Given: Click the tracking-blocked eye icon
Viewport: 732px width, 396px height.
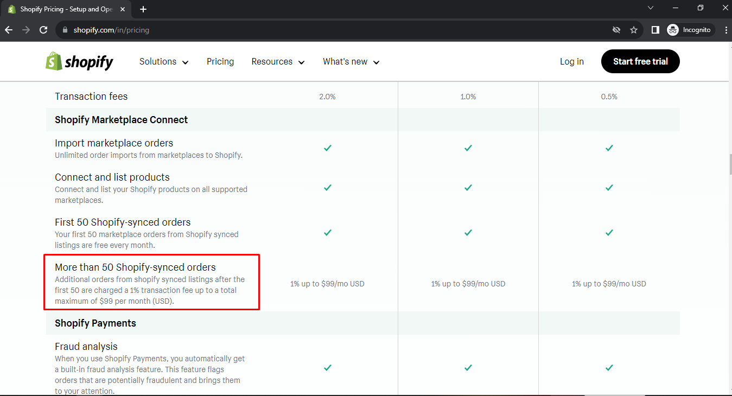Looking at the screenshot, I should click(x=616, y=30).
